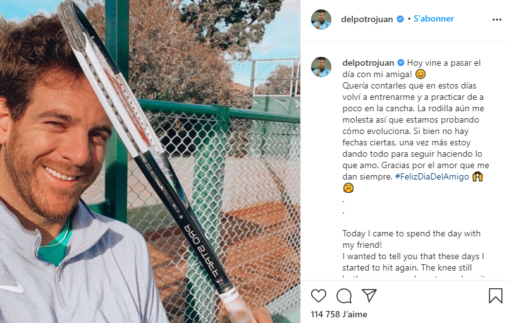Click the delpotrojuan username in the caption
This screenshot has width=509, height=323.
368,63
